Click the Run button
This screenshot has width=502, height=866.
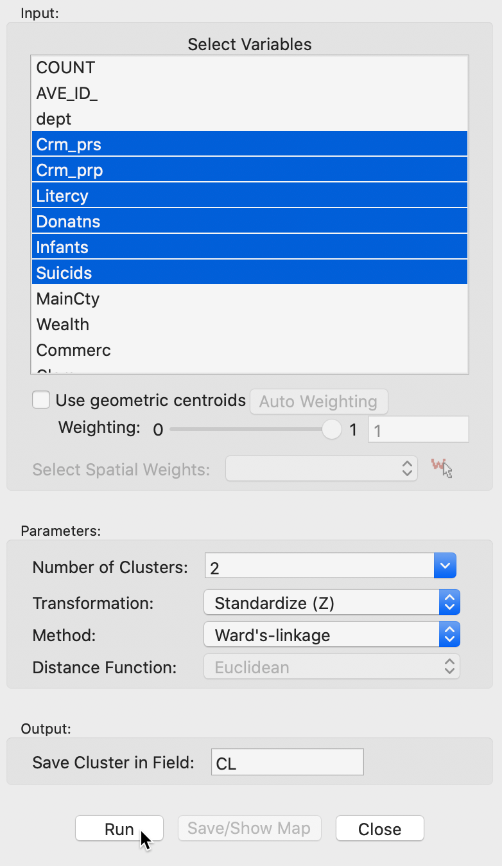[119, 829]
